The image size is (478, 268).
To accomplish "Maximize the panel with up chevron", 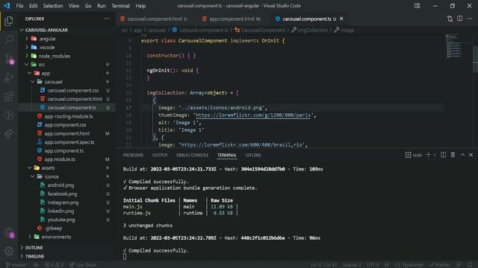I will point(462,155).
